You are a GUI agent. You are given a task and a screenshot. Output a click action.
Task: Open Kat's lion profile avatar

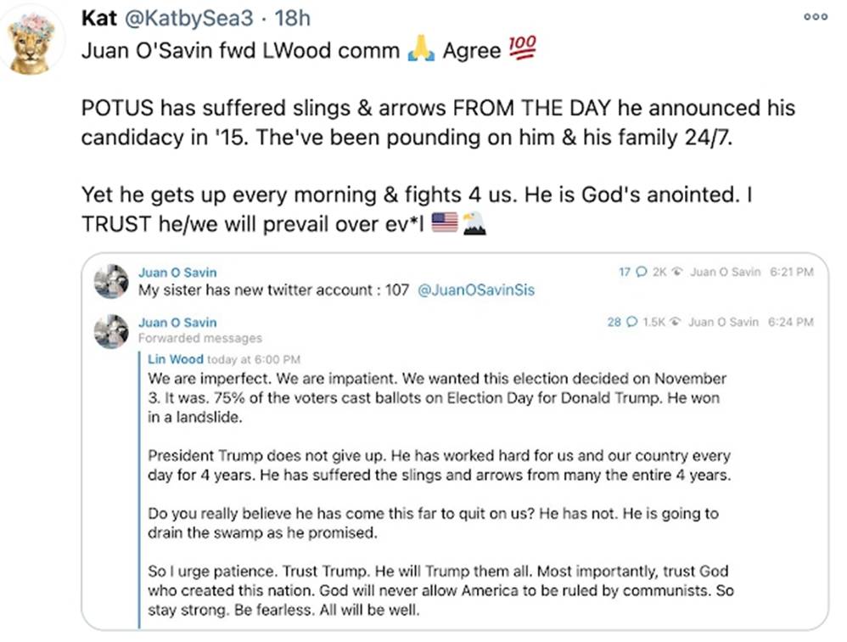(31, 43)
